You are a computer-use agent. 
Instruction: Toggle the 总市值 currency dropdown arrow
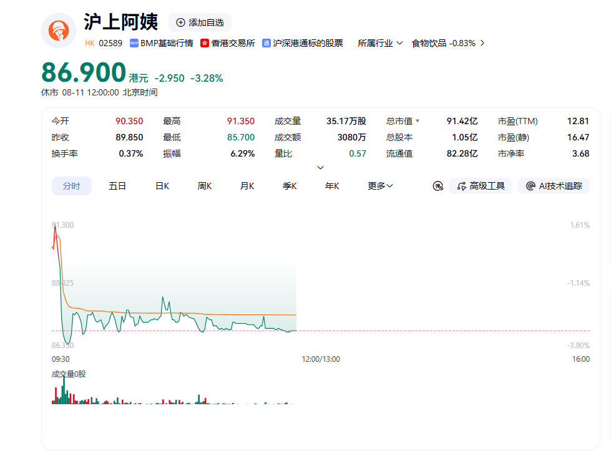(418, 121)
